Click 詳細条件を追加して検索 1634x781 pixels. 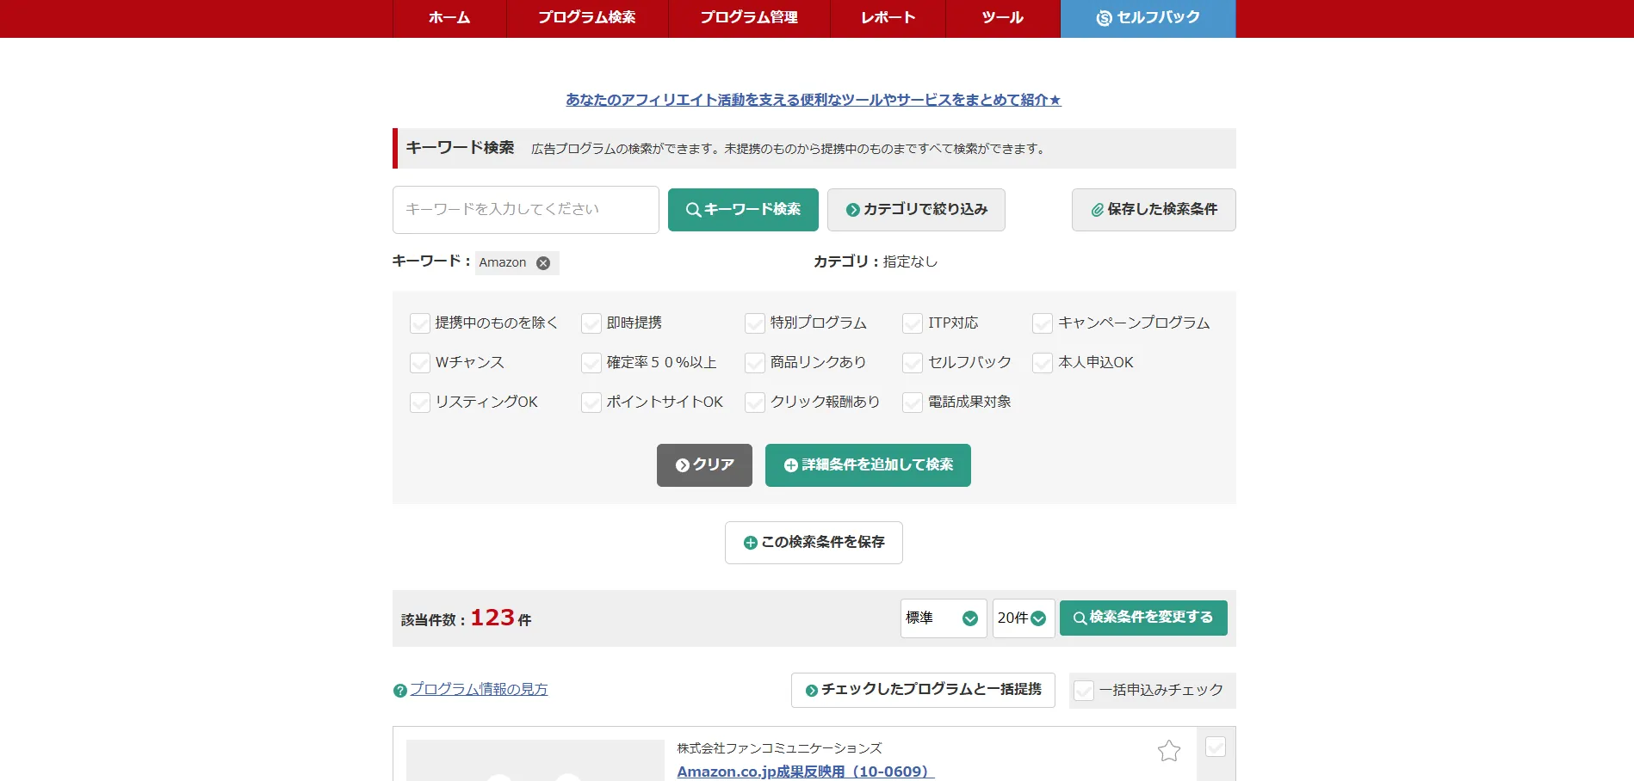868,465
